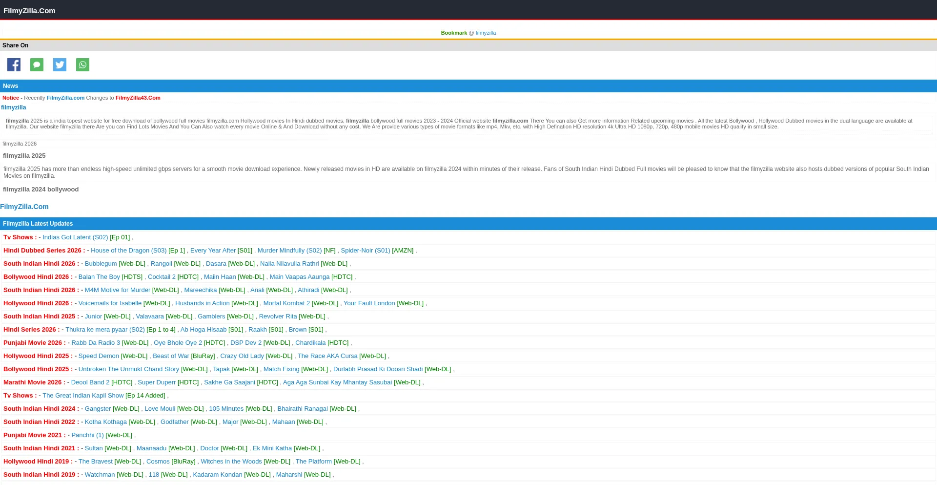Screen dimensions: 937x485
Task: Open Nalla Nilavulla Rathri
Action: 289,264
